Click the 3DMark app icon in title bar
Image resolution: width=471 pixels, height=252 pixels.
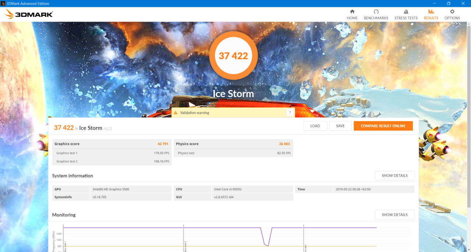pos(3,3)
